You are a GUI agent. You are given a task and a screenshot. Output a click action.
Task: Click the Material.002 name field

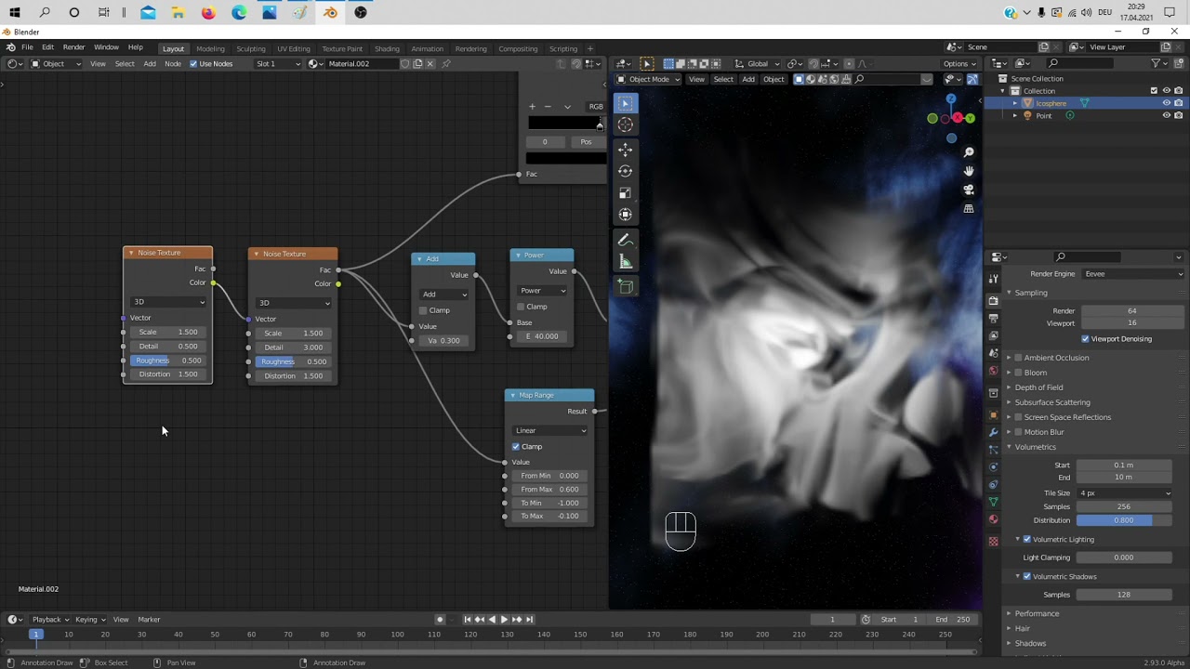click(x=361, y=64)
